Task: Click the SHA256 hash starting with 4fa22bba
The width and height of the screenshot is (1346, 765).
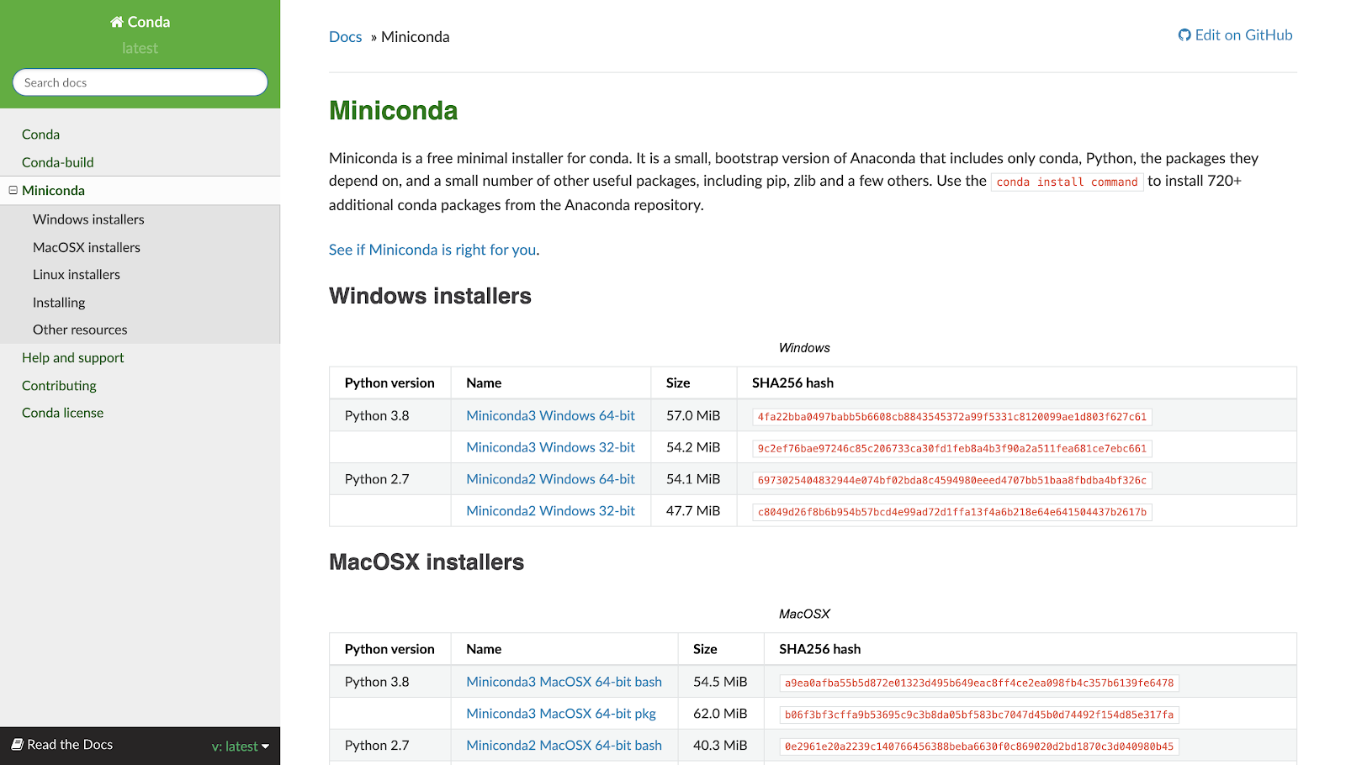Action: [952, 417]
